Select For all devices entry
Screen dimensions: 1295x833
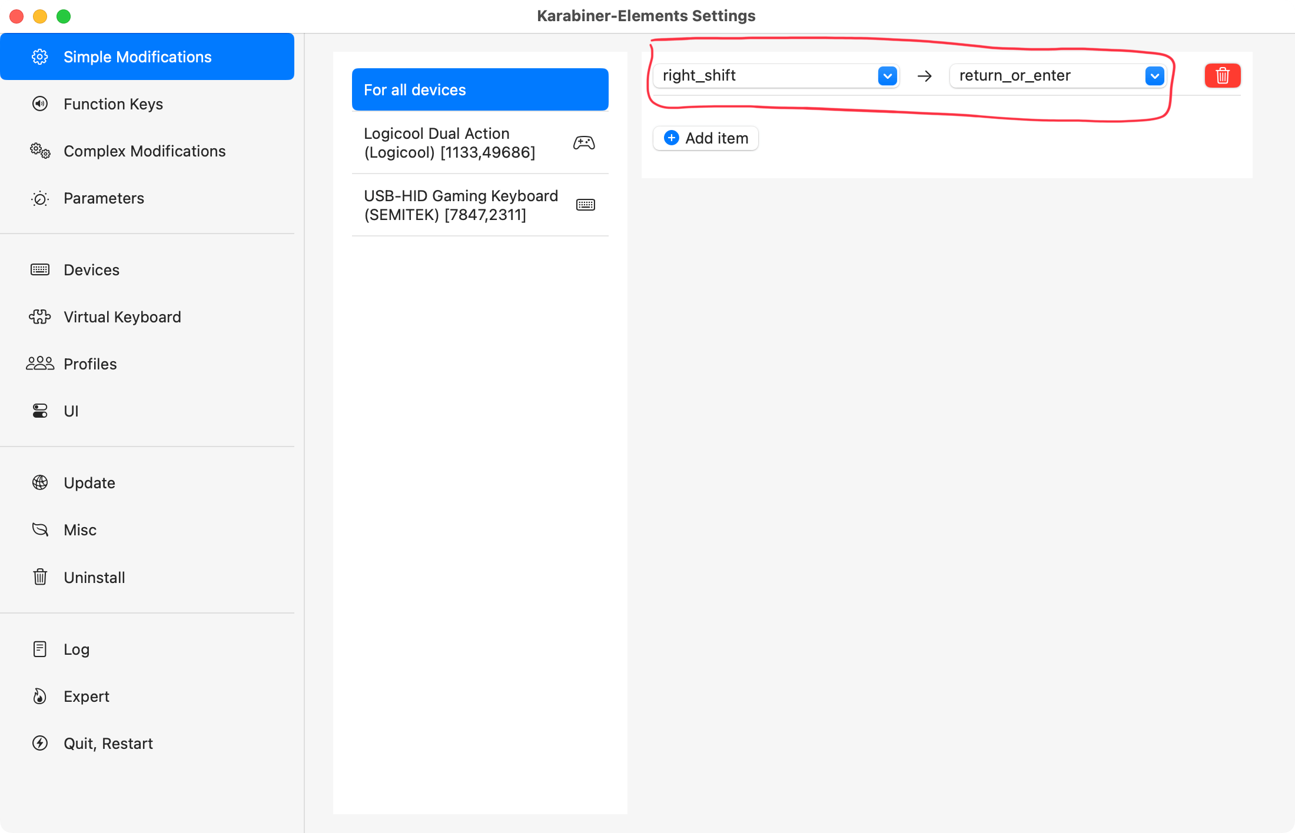pyautogui.click(x=479, y=89)
